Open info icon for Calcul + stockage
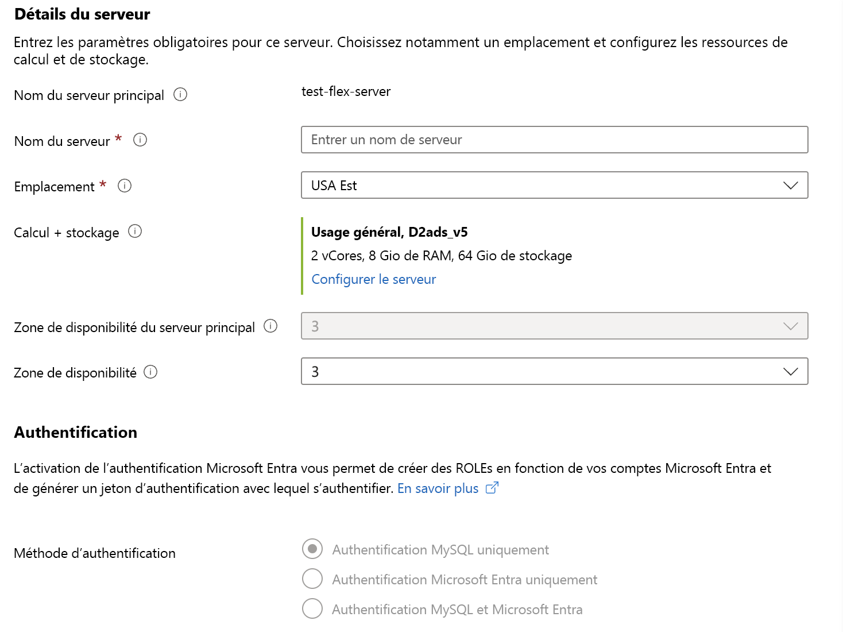Image resolution: width=843 pixels, height=632 pixels. coord(135,231)
